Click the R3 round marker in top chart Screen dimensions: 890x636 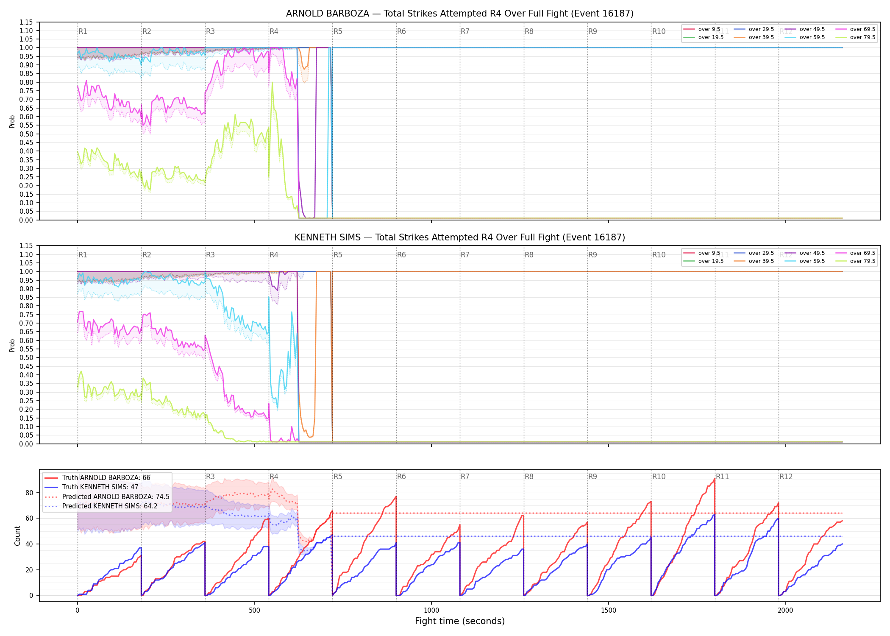pyautogui.click(x=210, y=31)
